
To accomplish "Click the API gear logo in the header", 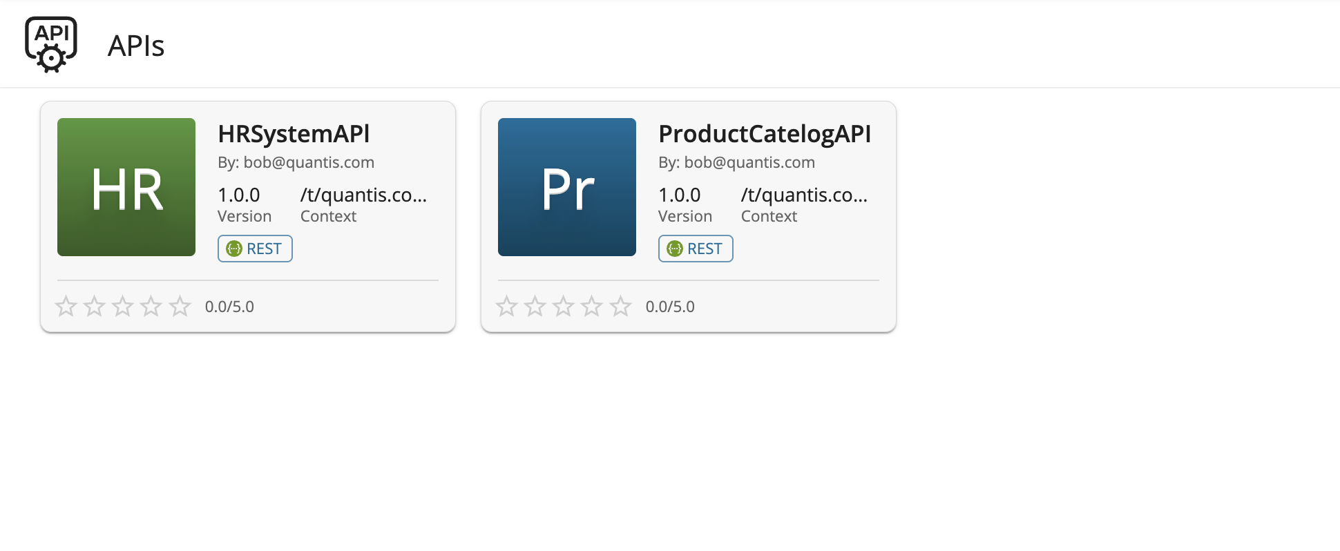I will click(51, 45).
